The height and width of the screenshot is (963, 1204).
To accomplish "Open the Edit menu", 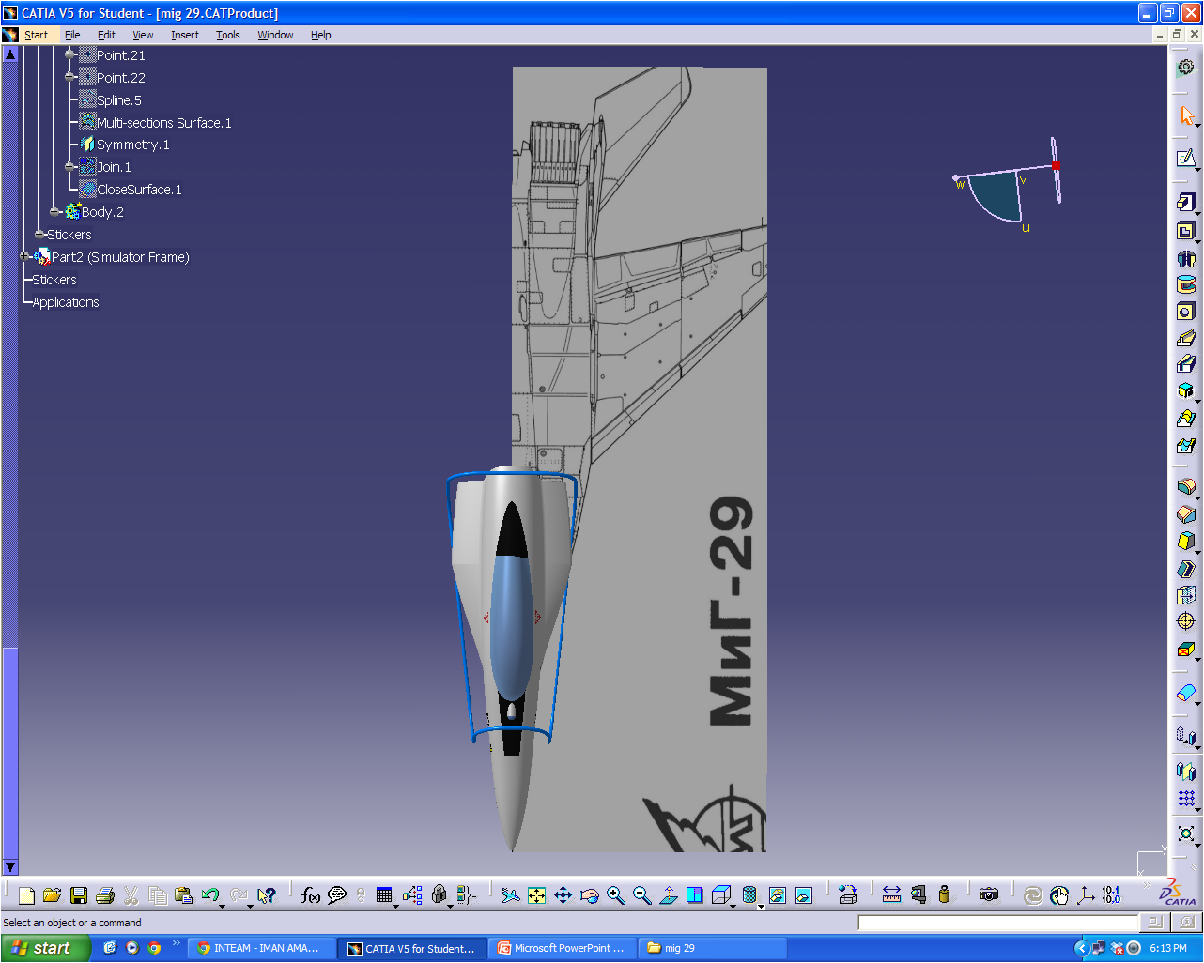I will click(x=106, y=35).
